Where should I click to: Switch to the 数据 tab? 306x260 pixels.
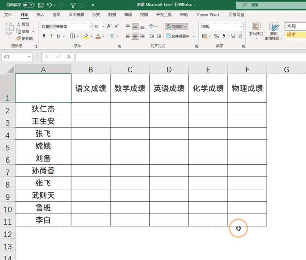click(x=112, y=15)
